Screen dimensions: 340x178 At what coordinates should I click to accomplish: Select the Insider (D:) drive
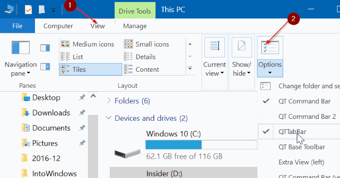click(184, 173)
